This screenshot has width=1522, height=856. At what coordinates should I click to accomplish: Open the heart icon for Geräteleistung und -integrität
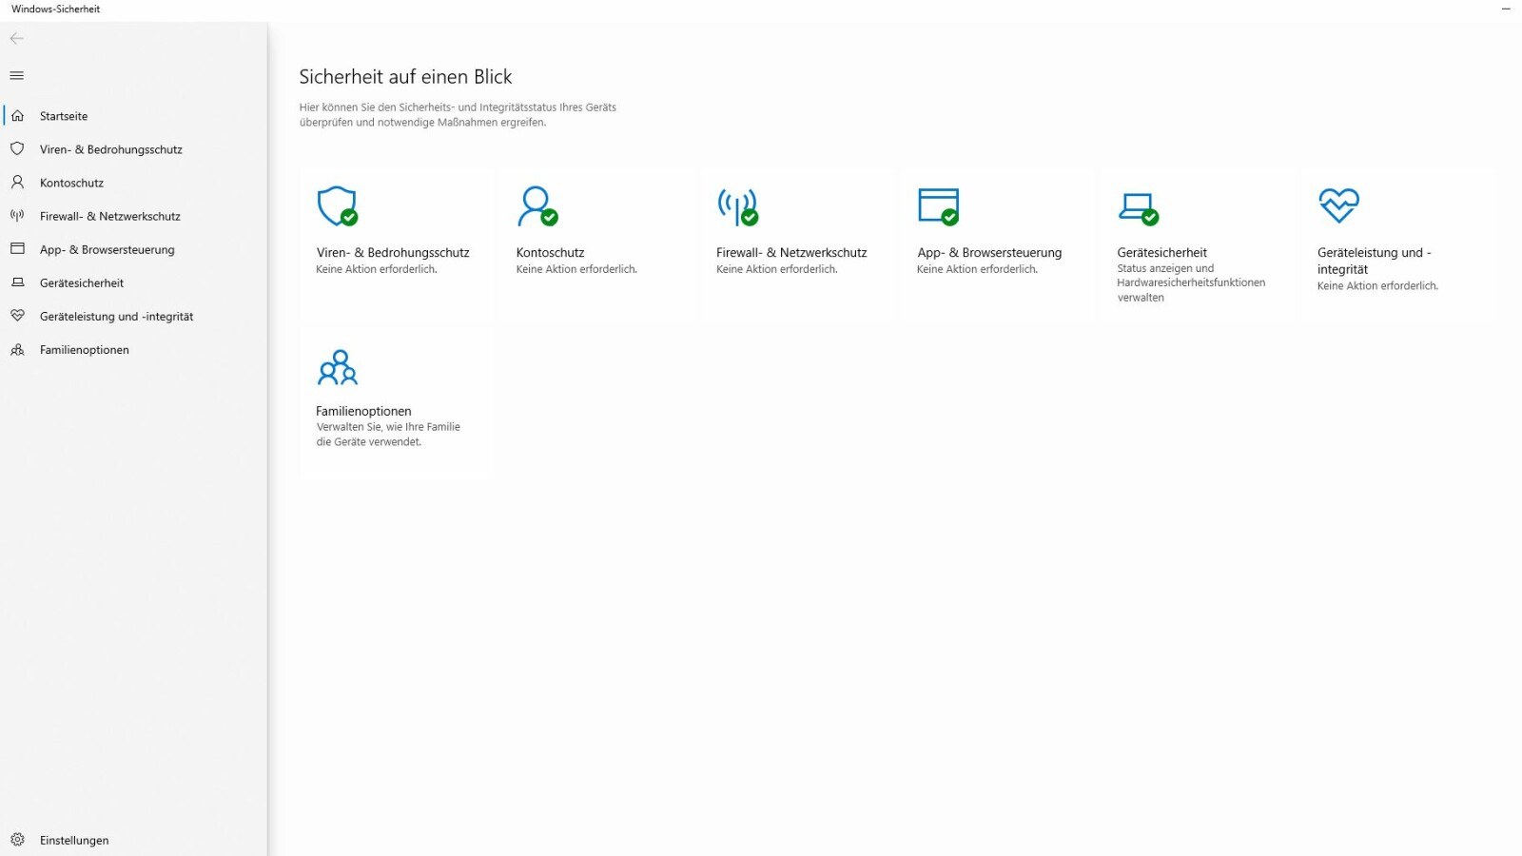(1338, 204)
